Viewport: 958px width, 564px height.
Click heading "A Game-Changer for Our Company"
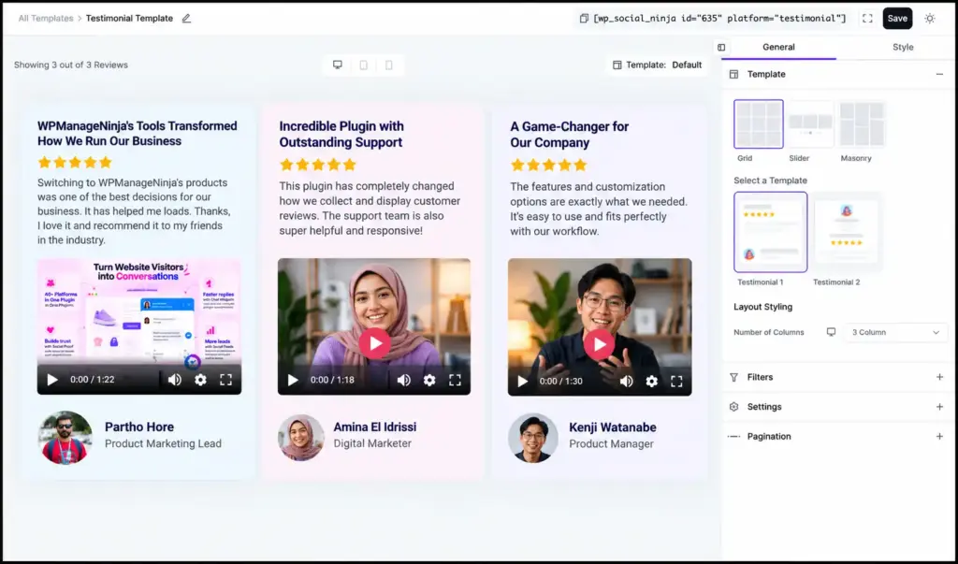pyautogui.click(x=570, y=135)
